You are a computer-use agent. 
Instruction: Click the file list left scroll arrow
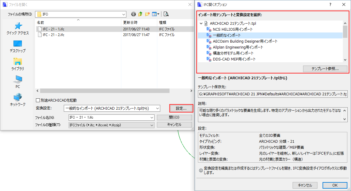click(x=37, y=91)
